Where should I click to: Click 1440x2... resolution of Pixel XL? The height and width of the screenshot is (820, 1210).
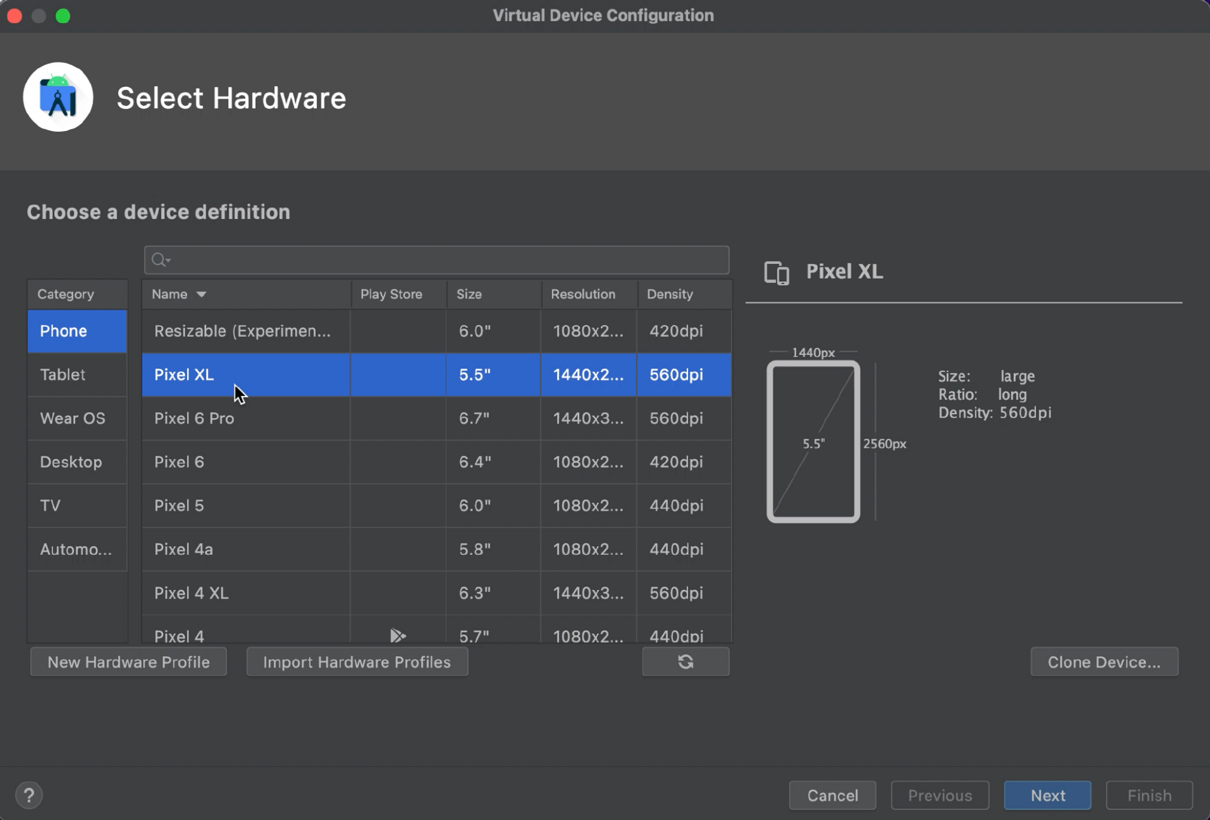[x=589, y=374]
